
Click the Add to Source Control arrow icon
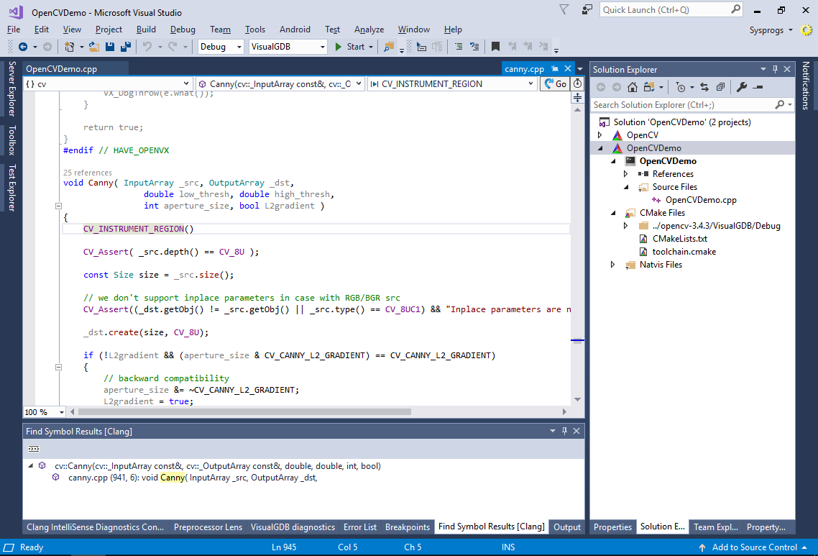coord(702,547)
